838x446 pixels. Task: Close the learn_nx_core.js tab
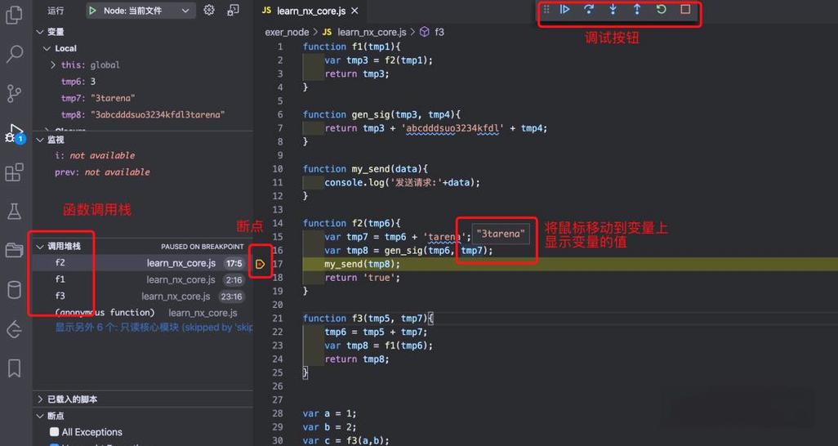tap(354, 11)
